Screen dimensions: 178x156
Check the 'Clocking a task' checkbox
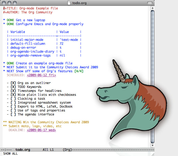(13, 99)
